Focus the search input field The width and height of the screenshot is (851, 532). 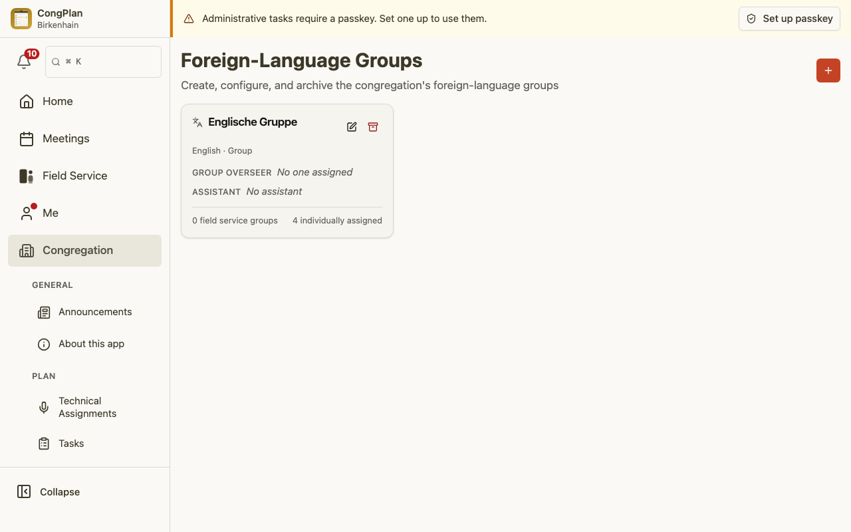click(x=103, y=62)
